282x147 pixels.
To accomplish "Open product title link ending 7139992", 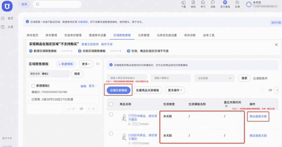I will click(142, 137).
